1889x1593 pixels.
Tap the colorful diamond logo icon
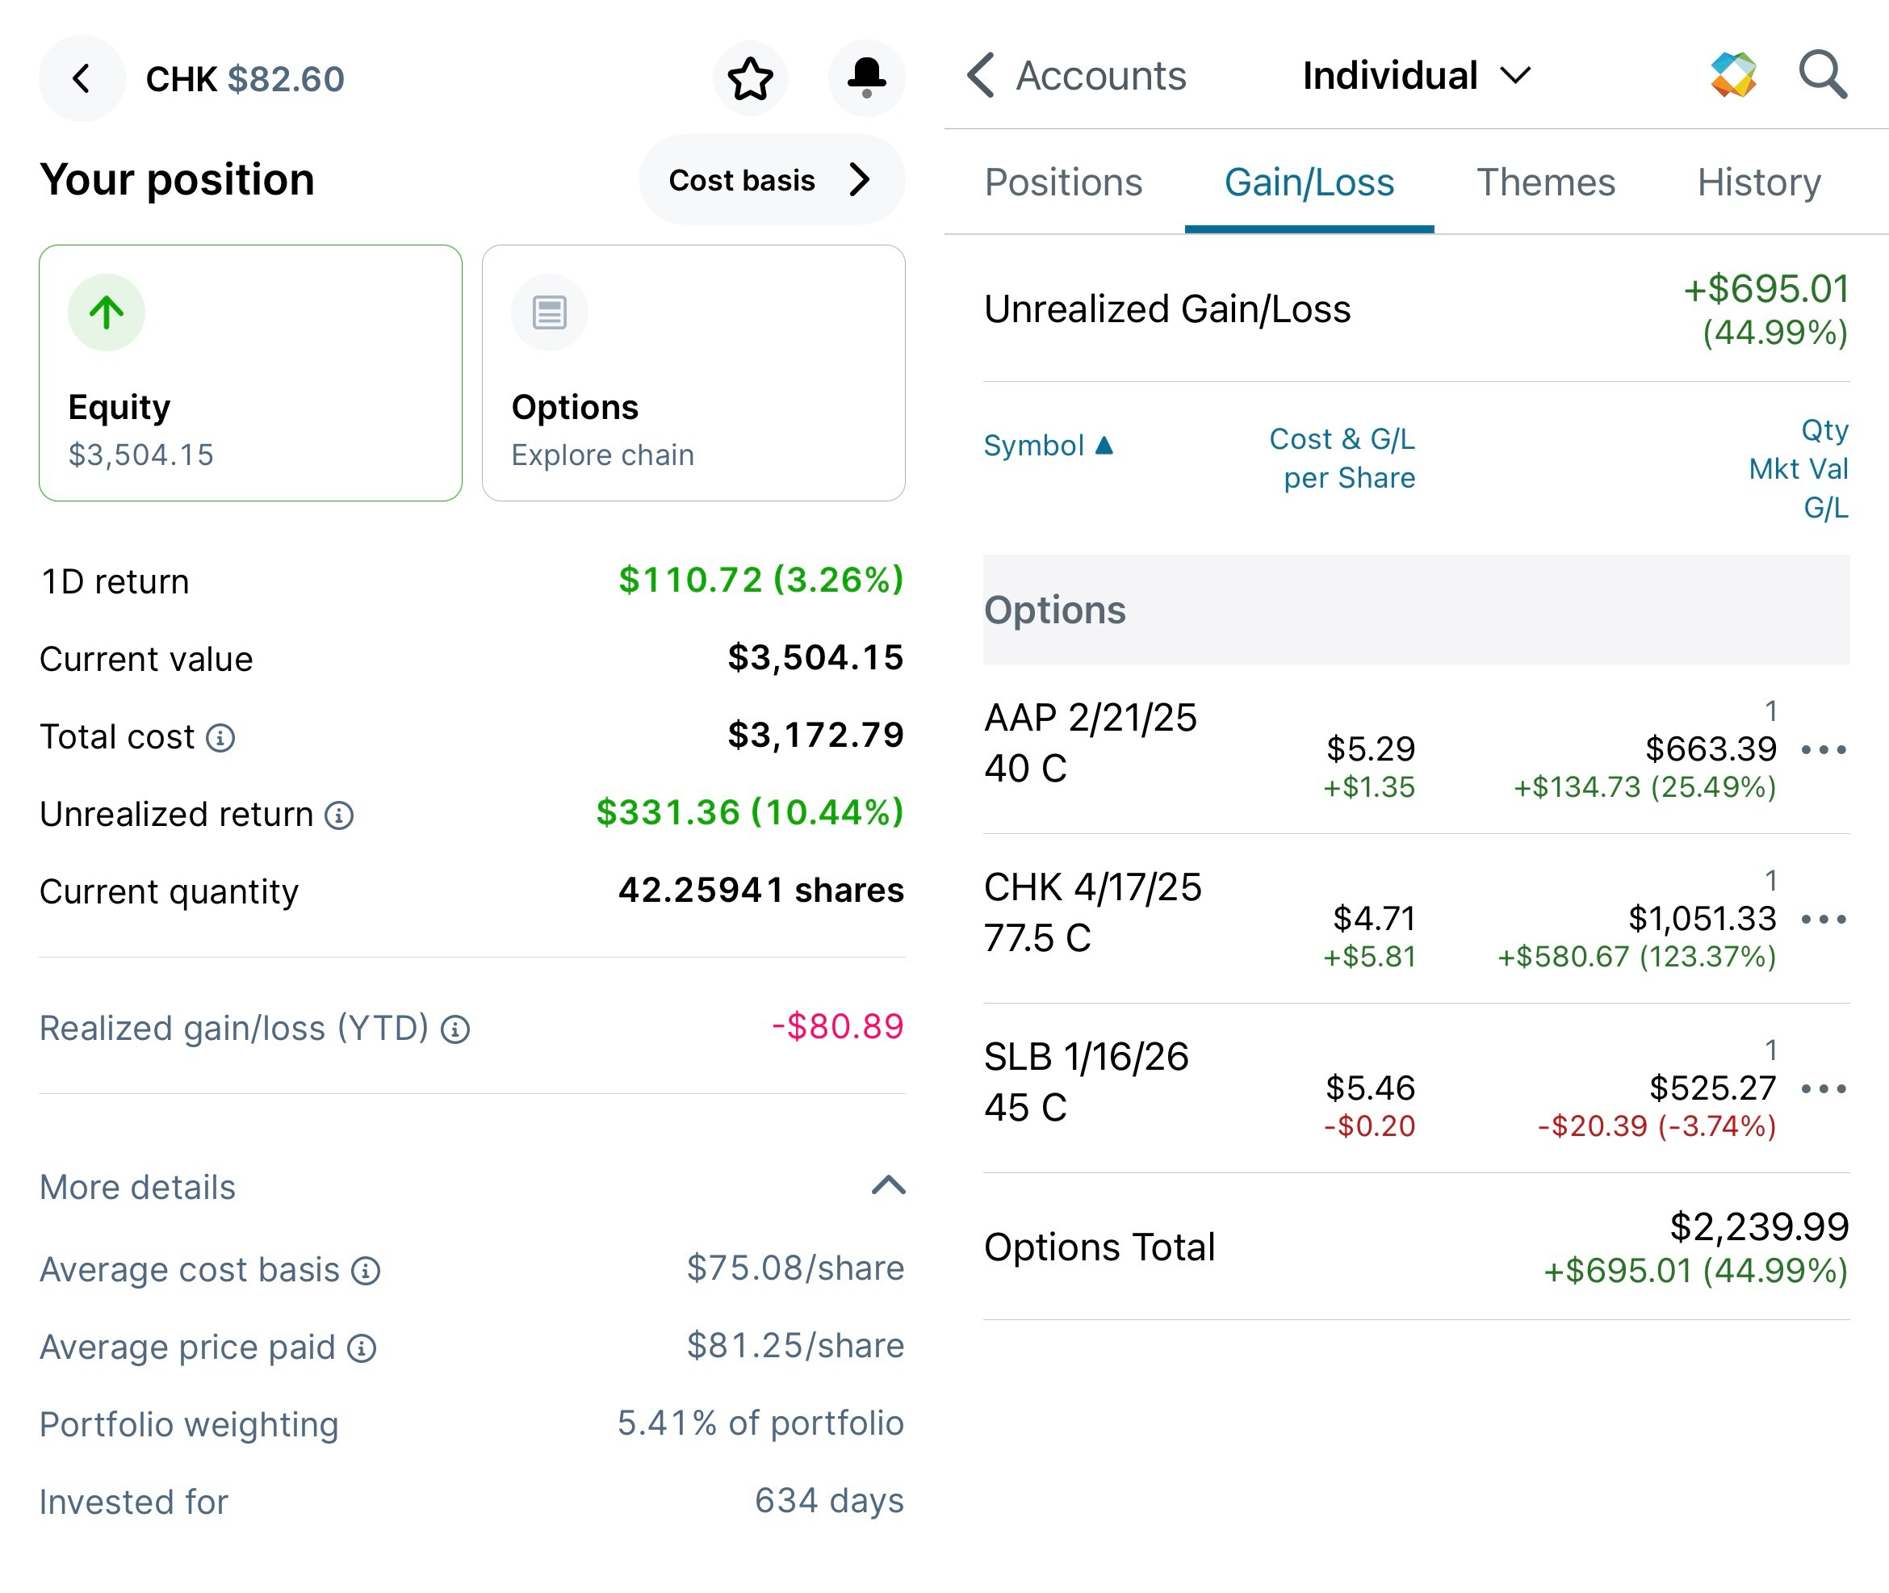(1732, 75)
